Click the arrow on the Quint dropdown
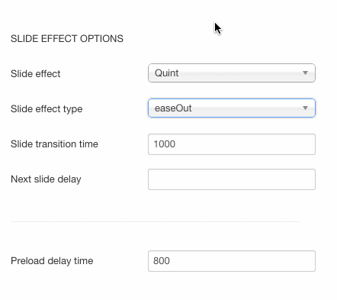The height and width of the screenshot is (300, 337). (305, 73)
